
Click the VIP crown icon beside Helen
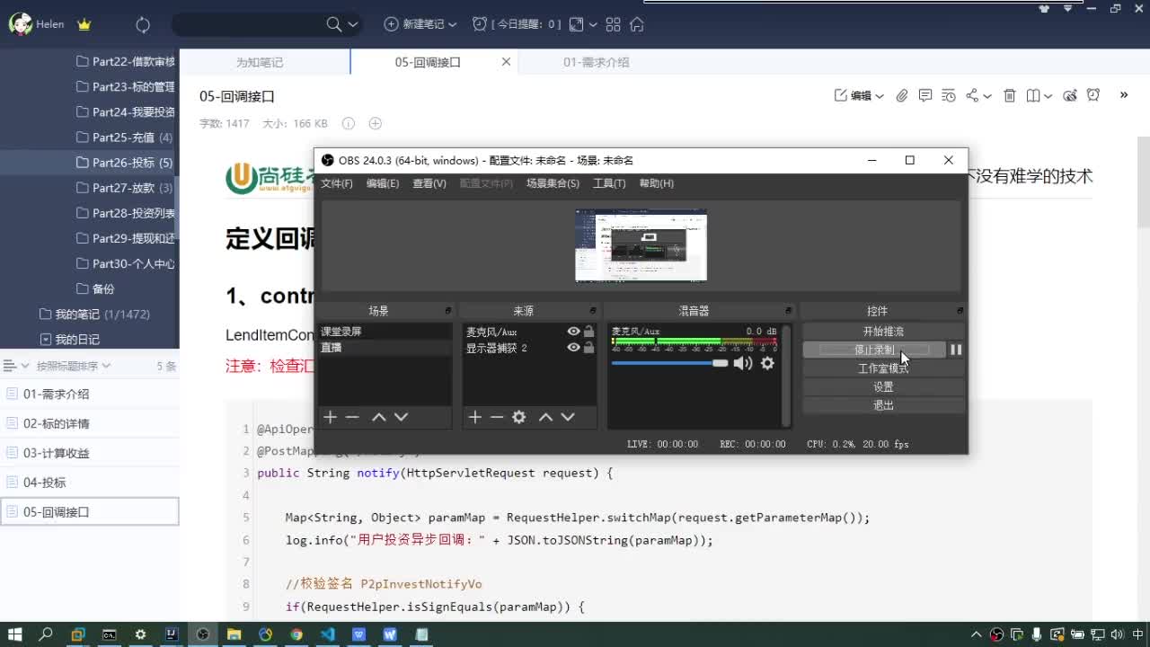click(84, 24)
